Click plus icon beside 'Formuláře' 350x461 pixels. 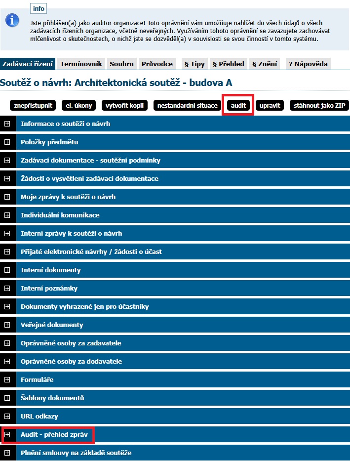tap(7, 379)
